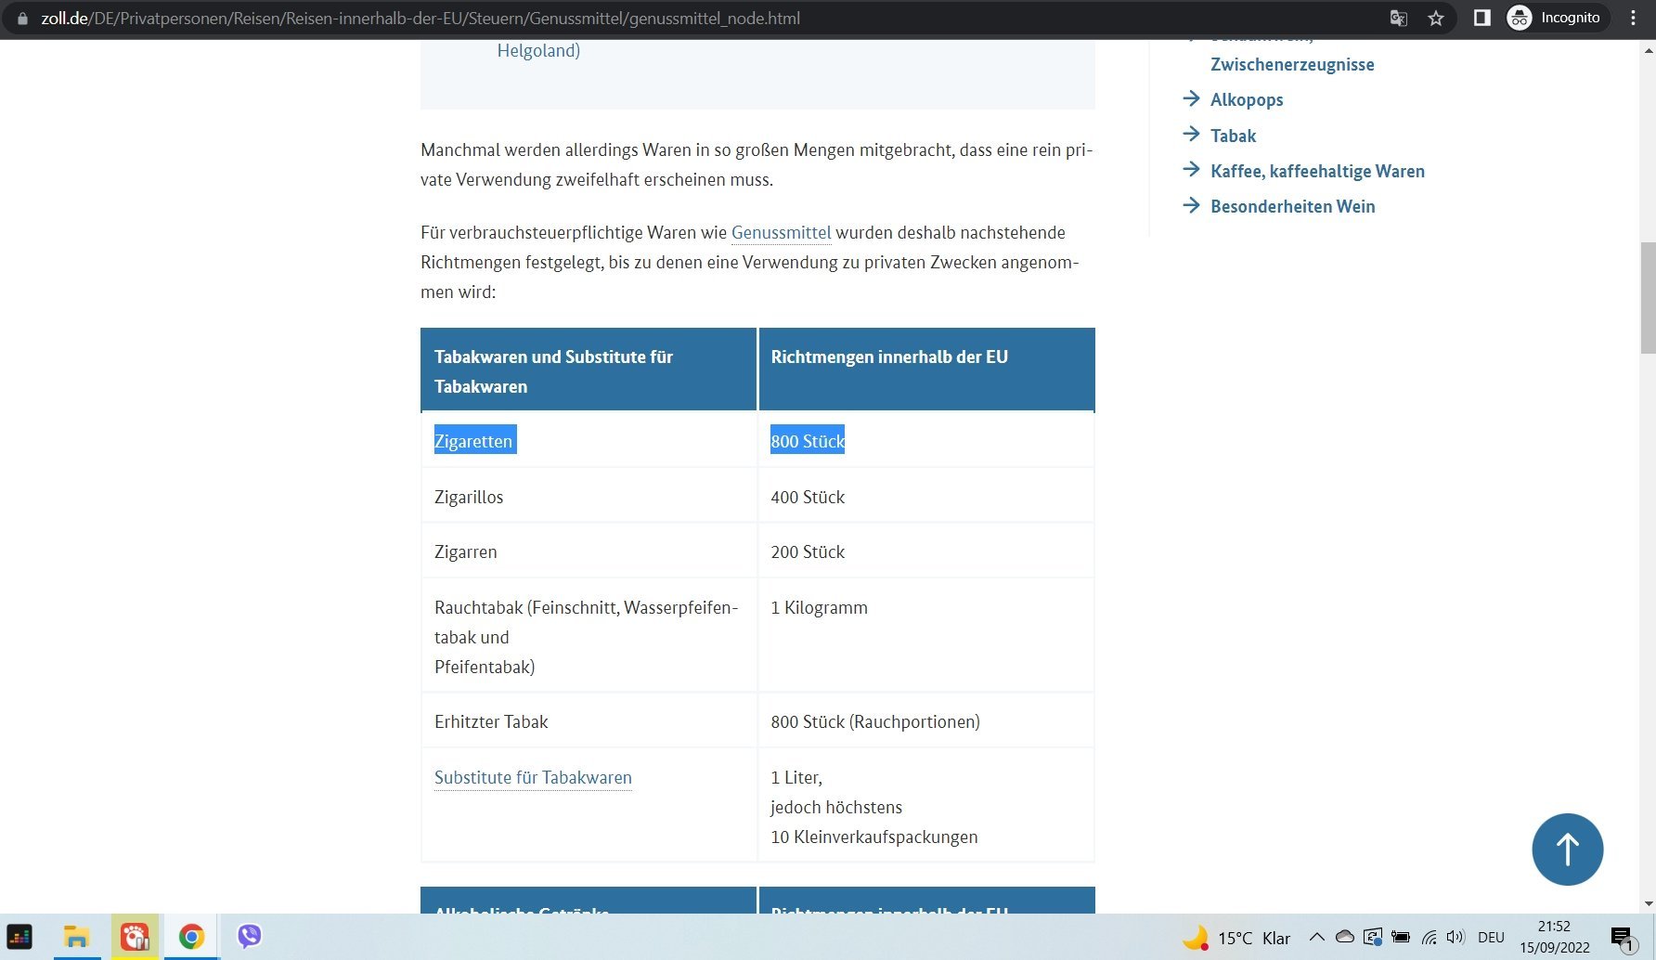Show hidden system tray icons
Image resolution: width=1656 pixels, height=960 pixels.
click(1316, 937)
